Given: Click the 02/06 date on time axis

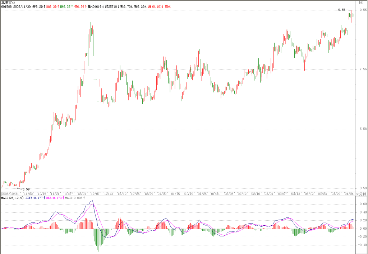Looking at the screenshot, I should click(229, 194).
